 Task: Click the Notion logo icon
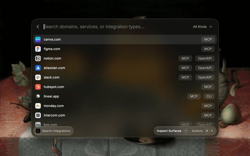click(x=38, y=58)
